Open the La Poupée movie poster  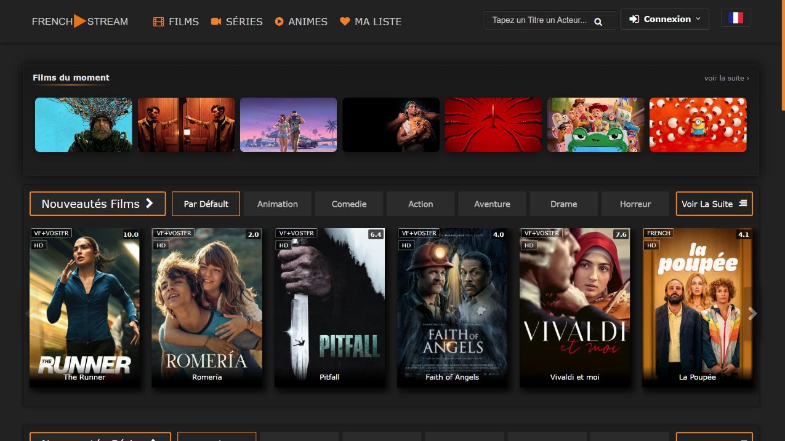pyautogui.click(x=698, y=308)
